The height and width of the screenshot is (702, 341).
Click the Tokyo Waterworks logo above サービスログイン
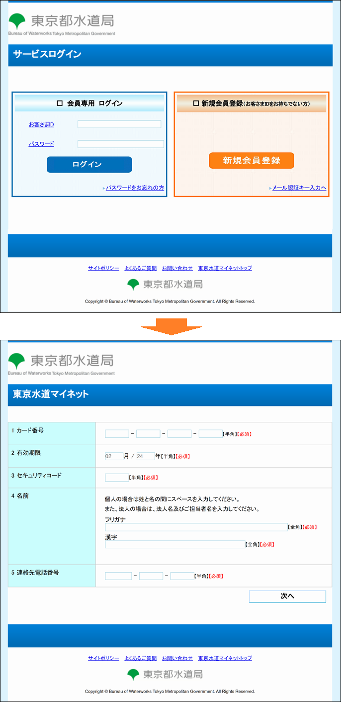[x=61, y=23]
